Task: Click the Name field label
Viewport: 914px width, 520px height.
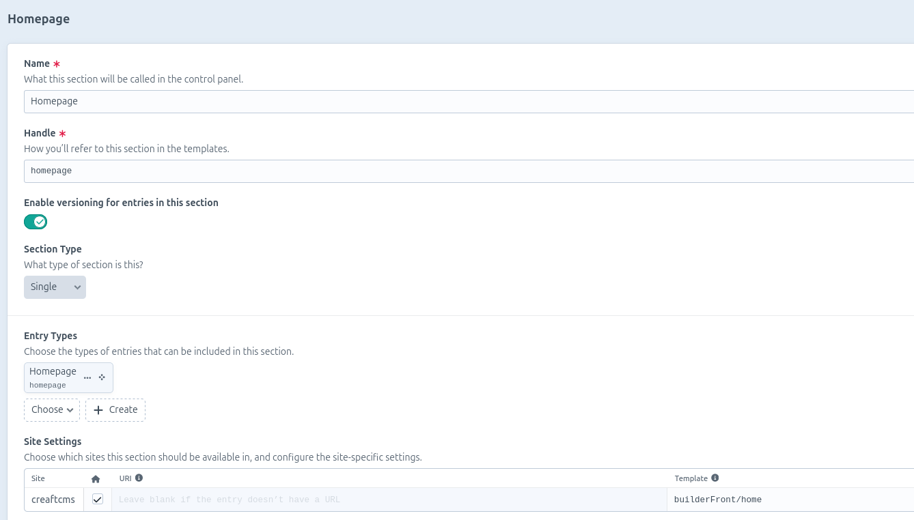Action: [x=37, y=63]
